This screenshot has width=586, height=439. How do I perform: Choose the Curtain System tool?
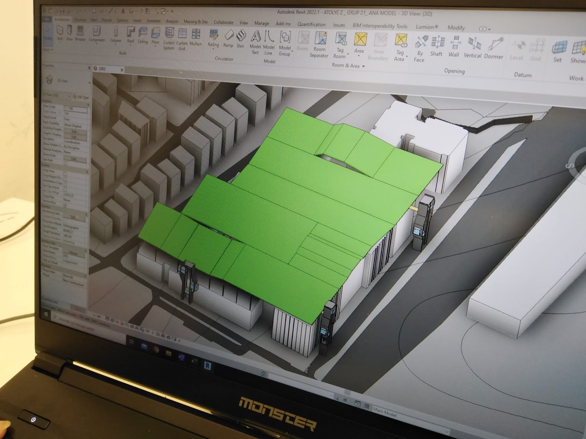tap(169, 39)
